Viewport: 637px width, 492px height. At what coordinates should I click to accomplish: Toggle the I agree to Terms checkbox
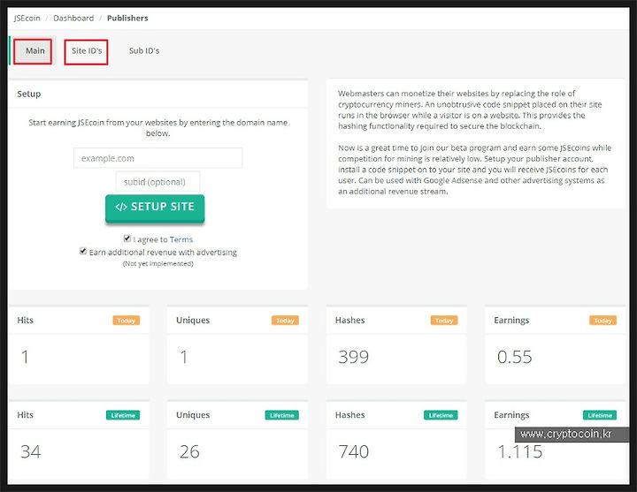[x=127, y=238]
